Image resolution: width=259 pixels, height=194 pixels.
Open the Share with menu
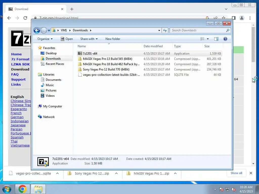(x=89, y=39)
